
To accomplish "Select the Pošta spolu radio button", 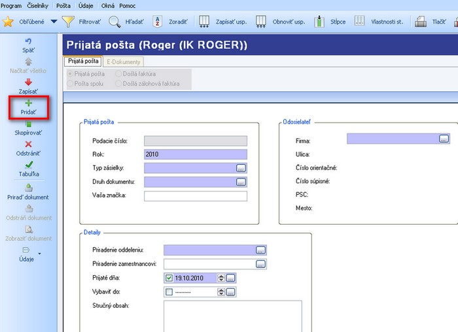I will point(70,84).
